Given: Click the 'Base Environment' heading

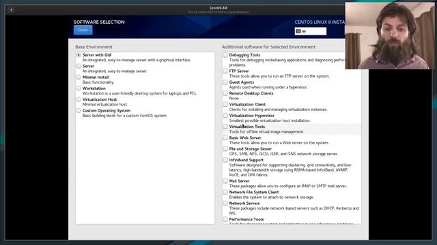Looking at the screenshot, I should 94,47.
